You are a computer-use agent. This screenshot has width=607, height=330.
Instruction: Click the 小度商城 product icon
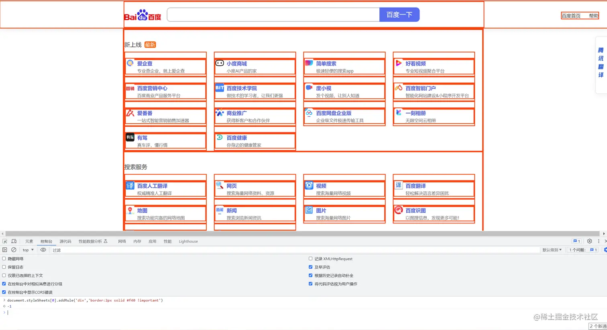click(220, 63)
